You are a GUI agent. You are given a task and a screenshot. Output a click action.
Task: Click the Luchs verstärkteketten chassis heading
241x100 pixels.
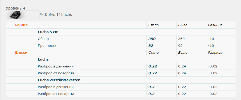tap(59, 80)
